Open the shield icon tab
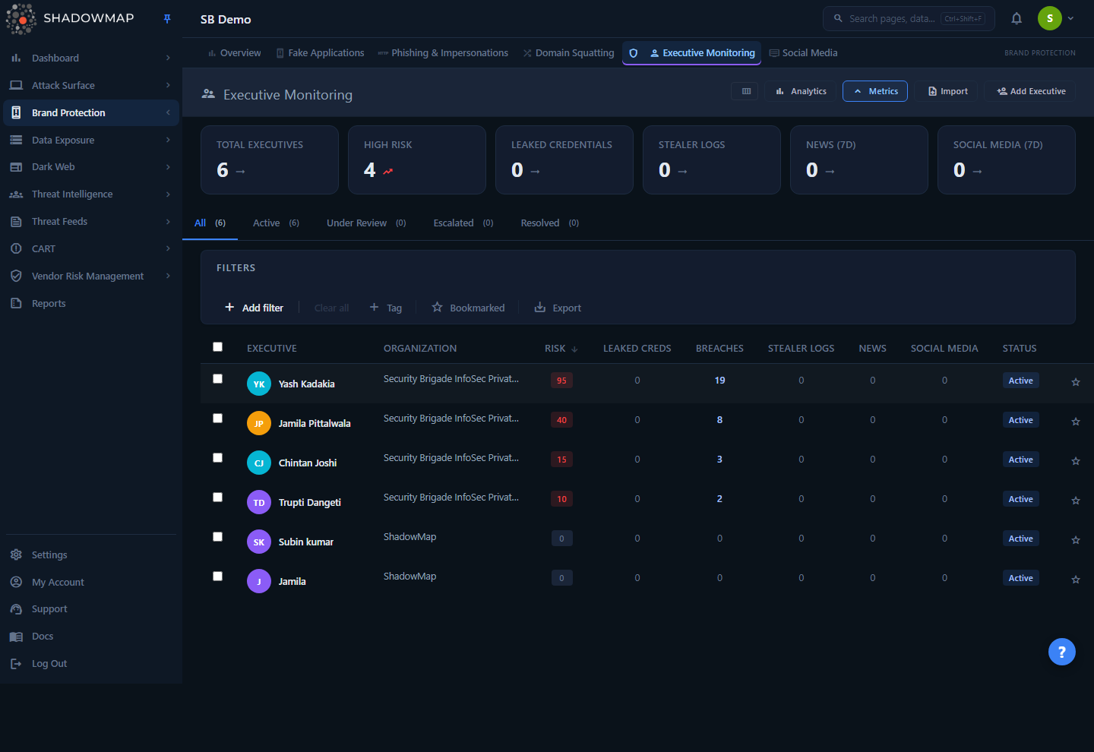The width and height of the screenshot is (1094, 752). 633,53
